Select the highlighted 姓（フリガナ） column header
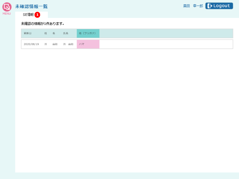This screenshot has height=179, width=239. pyautogui.click(x=88, y=33)
